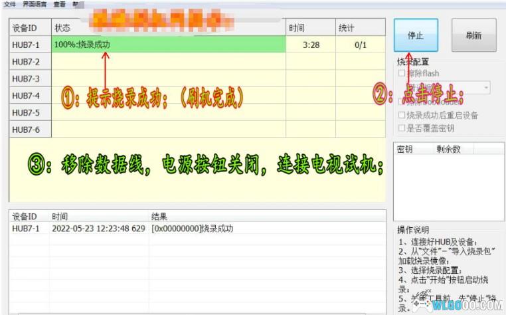
Task: Click the 刷新 button
Action: [x=473, y=35]
